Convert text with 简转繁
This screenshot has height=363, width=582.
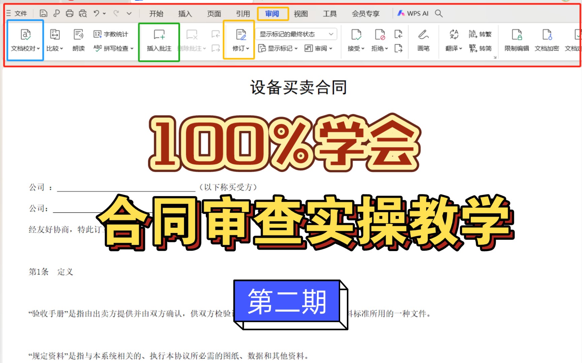[x=480, y=34]
